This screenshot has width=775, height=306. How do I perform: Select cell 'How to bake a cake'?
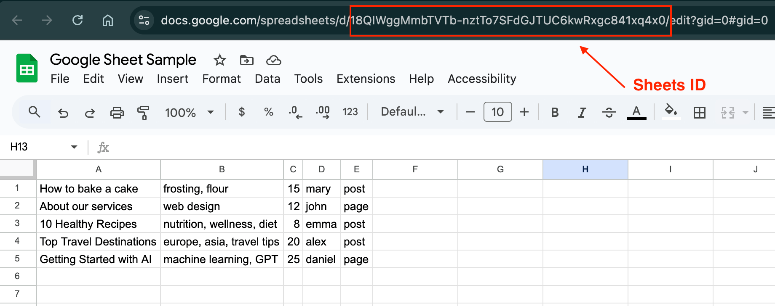99,188
